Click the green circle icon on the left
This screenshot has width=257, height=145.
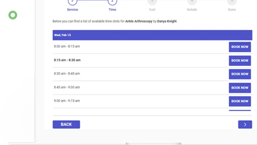pyautogui.click(x=13, y=15)
